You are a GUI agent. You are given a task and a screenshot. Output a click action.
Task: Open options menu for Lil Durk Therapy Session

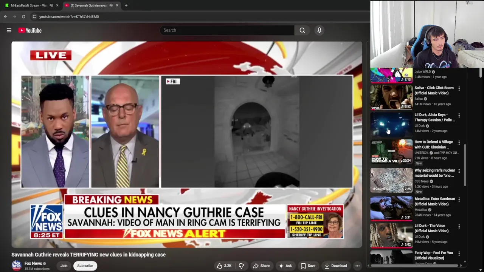[459, 115]
